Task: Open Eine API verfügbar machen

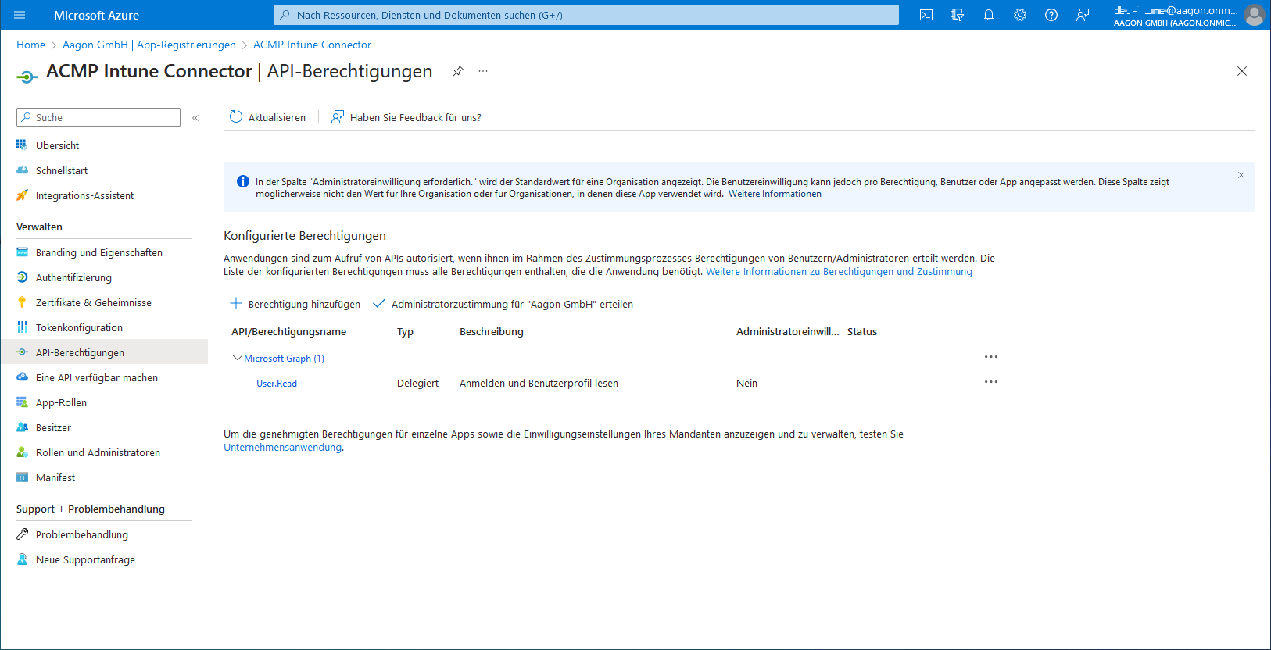Action: tap(97, 377)
